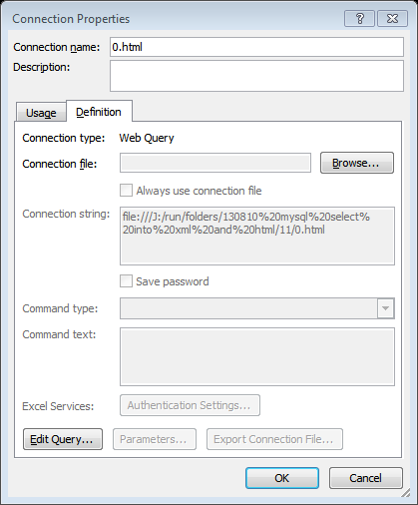Click the Connection string text area
Image resolution: width=418 pixels, height=505 pixels.
[x=257, y=236]
